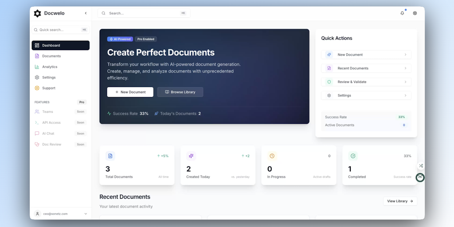Click the New Document sparkle icon in Quick Actions
Image resolution: width=454 pixels, height=227 pixels.
click(x=329, y=55)
